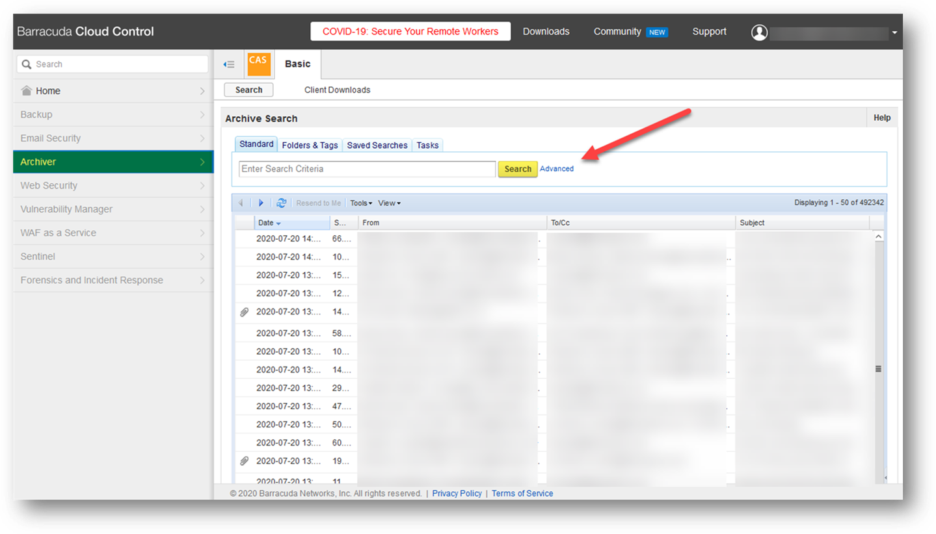Switch to the Saved Searches tab
Viewport: 936px width, 534px height.
tap(377, 146)
